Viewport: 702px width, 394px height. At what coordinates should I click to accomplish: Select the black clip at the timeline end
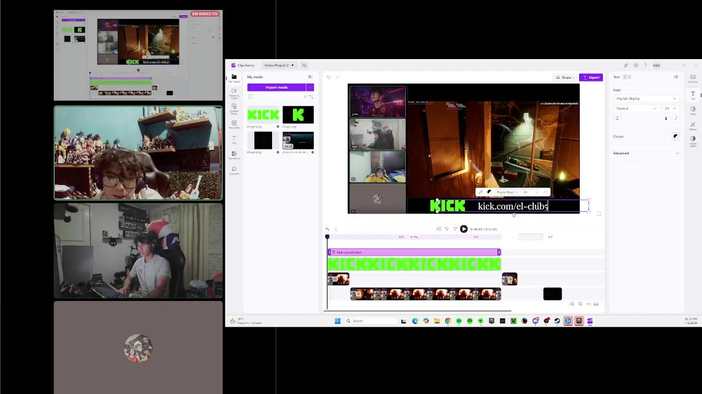point(552,294)
